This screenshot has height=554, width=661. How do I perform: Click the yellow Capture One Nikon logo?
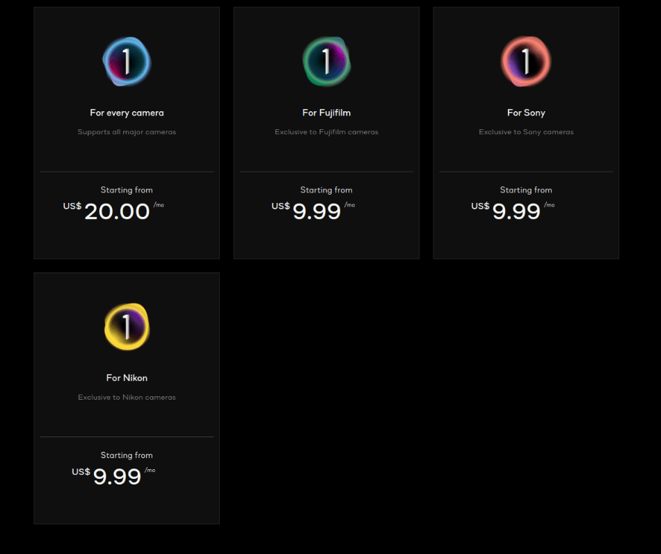click(x=127, y=327)
